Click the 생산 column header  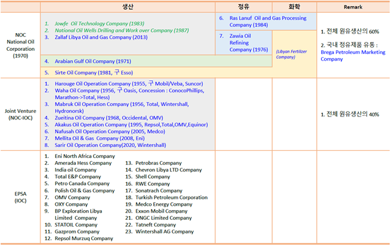point(127,7)
